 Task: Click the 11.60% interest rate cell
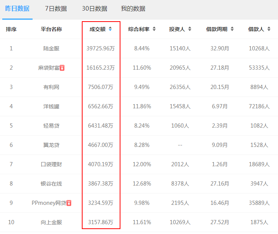(142, 68)
